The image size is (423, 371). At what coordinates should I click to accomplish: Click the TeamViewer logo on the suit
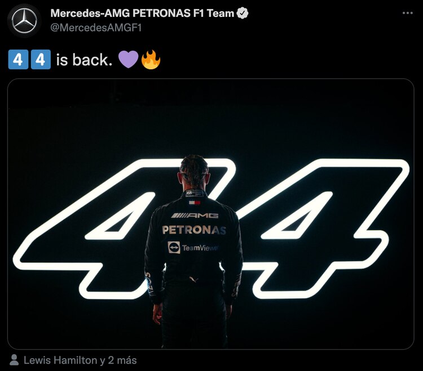(x=193, y=247)
